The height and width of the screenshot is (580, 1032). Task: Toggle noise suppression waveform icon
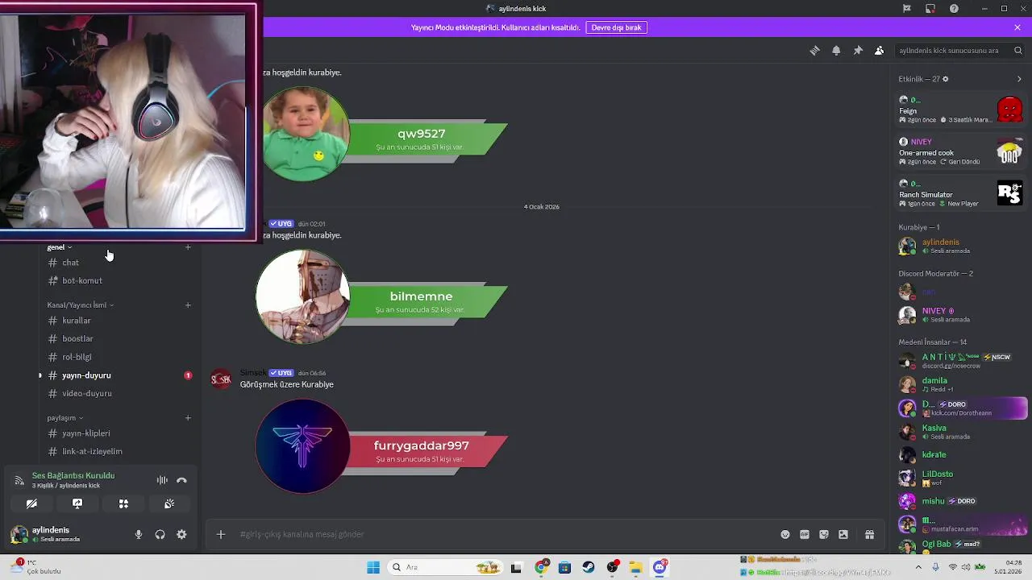tap(162, 480)
